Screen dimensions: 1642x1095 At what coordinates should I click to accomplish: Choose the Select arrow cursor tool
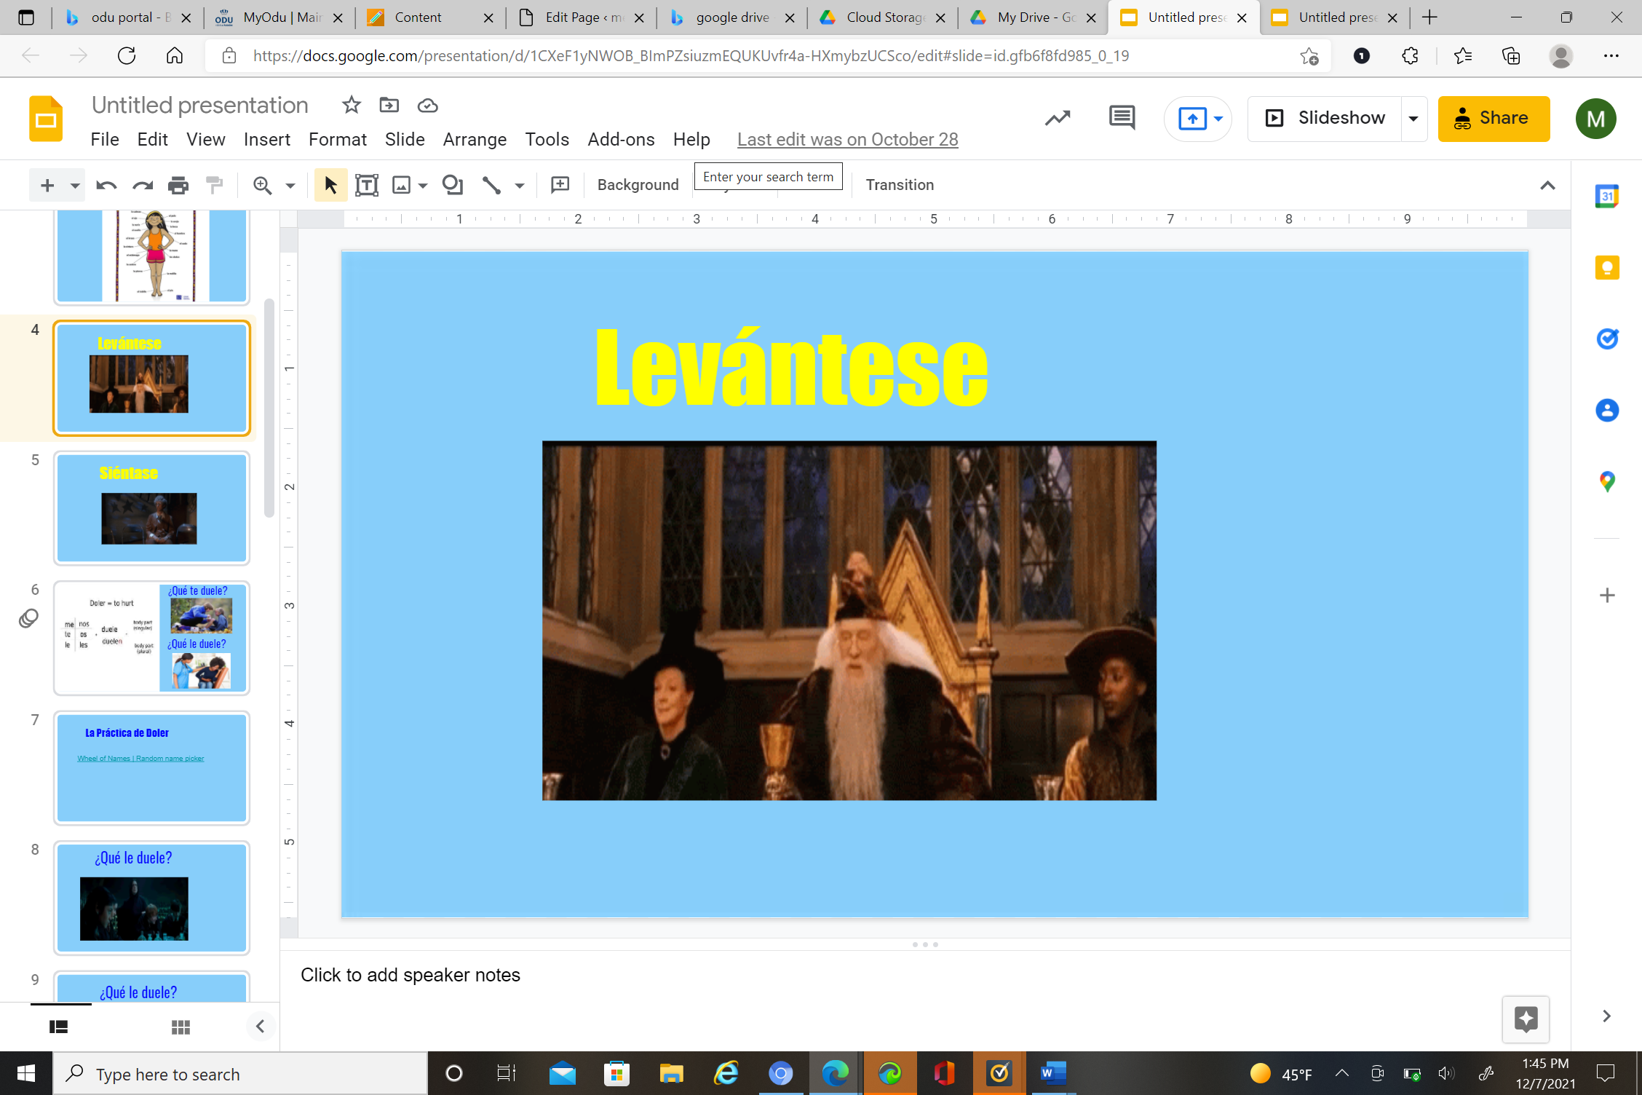point(330,186)
